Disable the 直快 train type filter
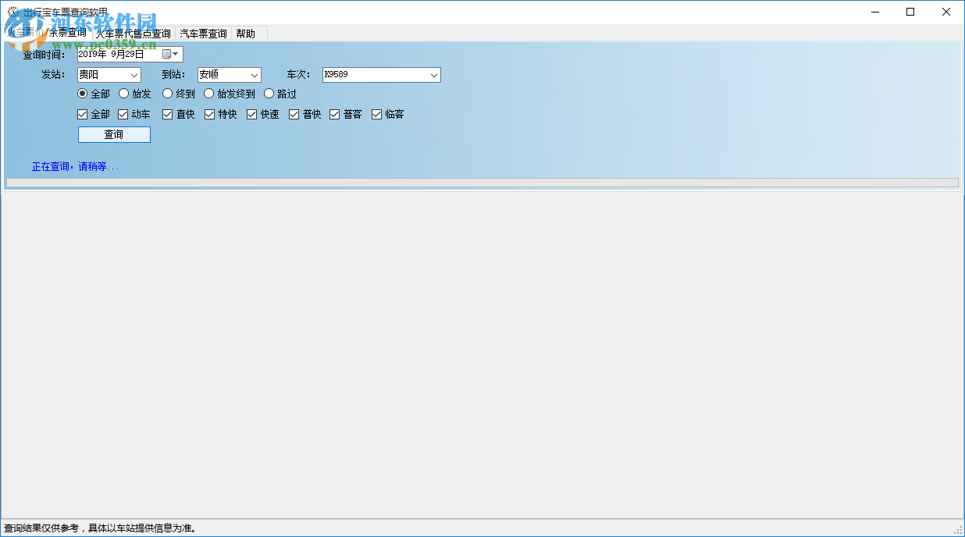965x537 pixels. [x=166, y=114]
